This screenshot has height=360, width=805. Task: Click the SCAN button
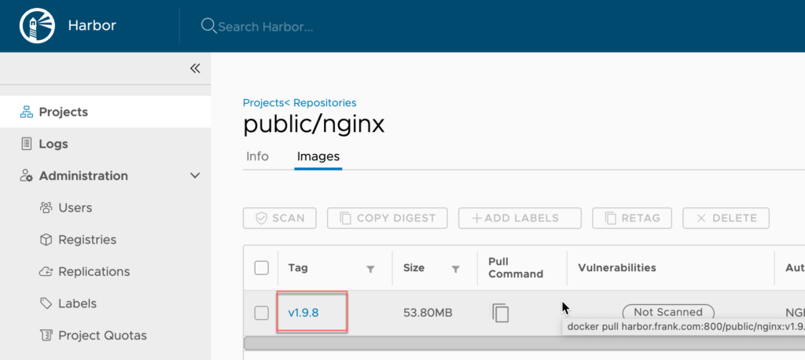(x=280, y=219)
